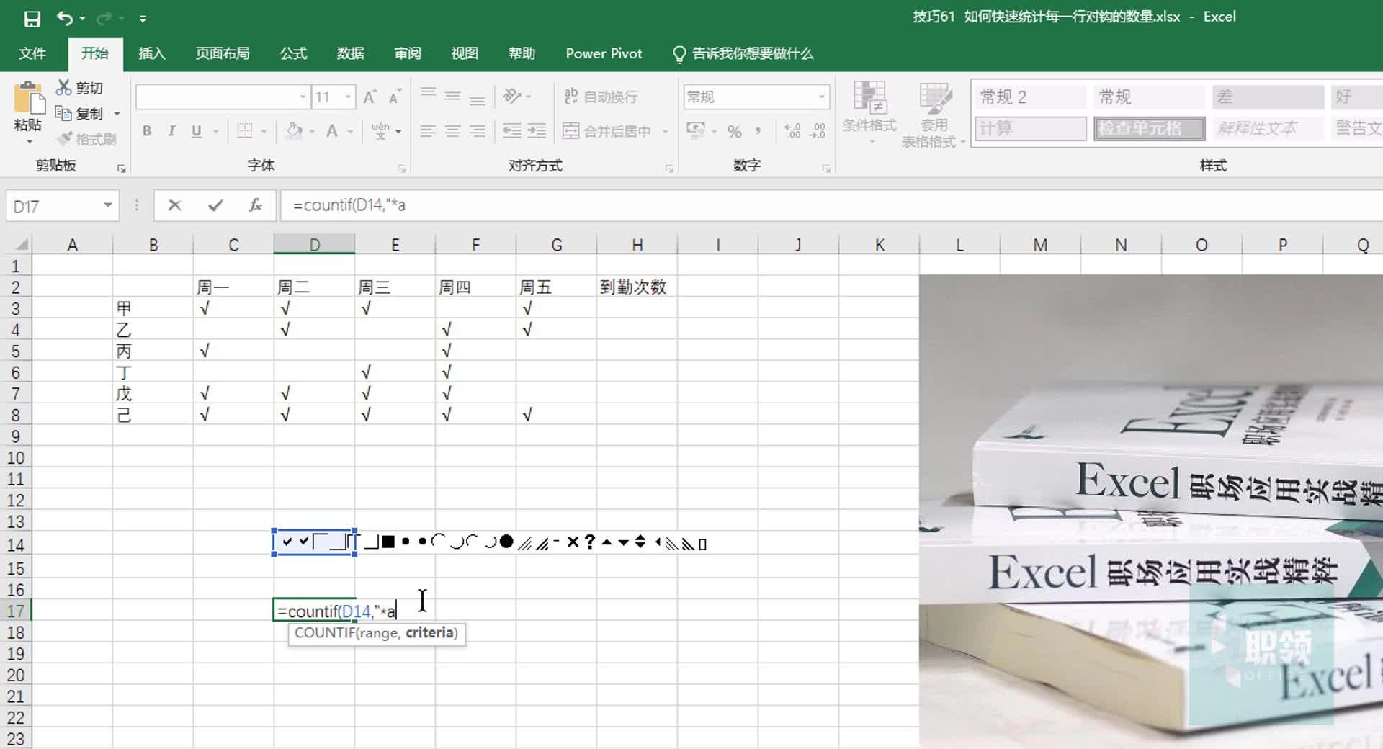Viewport: 1383px width, 749px height.
Task: Open the Name Box dropdown arrow
Action: pyautogui.click(x=107, y=206)
